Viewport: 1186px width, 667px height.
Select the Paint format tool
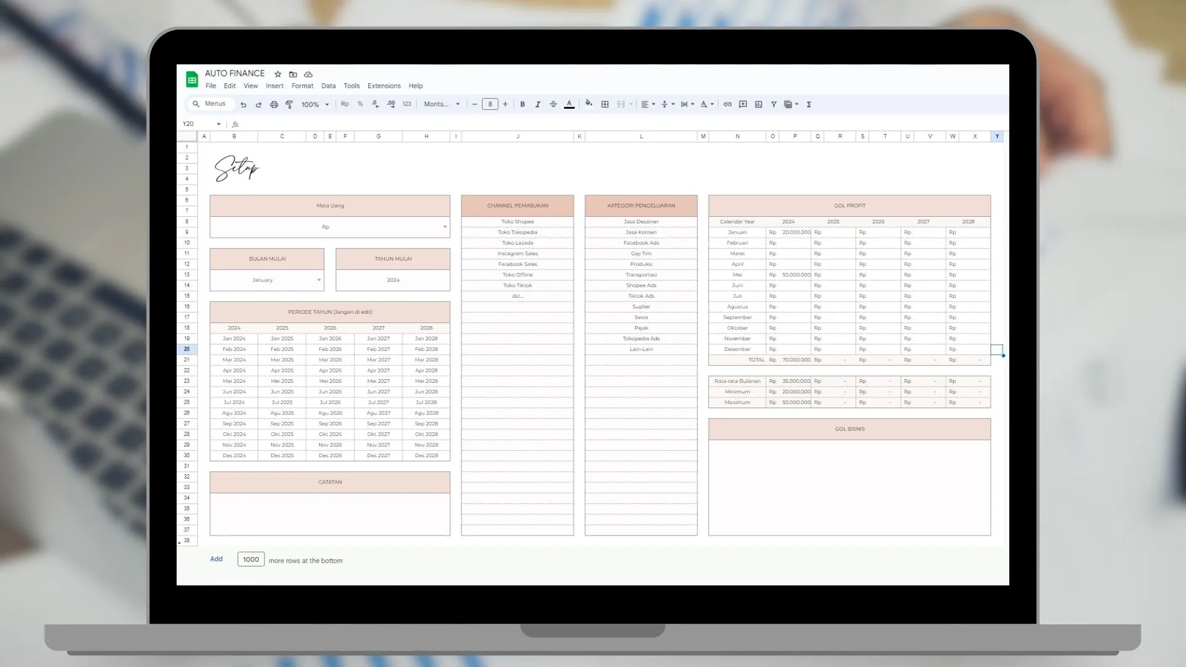pyautogui.click(x=289, y=104)
